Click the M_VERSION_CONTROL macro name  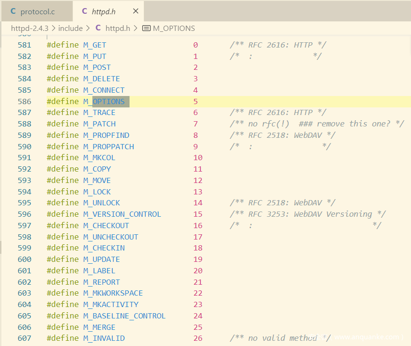(122, 214)
